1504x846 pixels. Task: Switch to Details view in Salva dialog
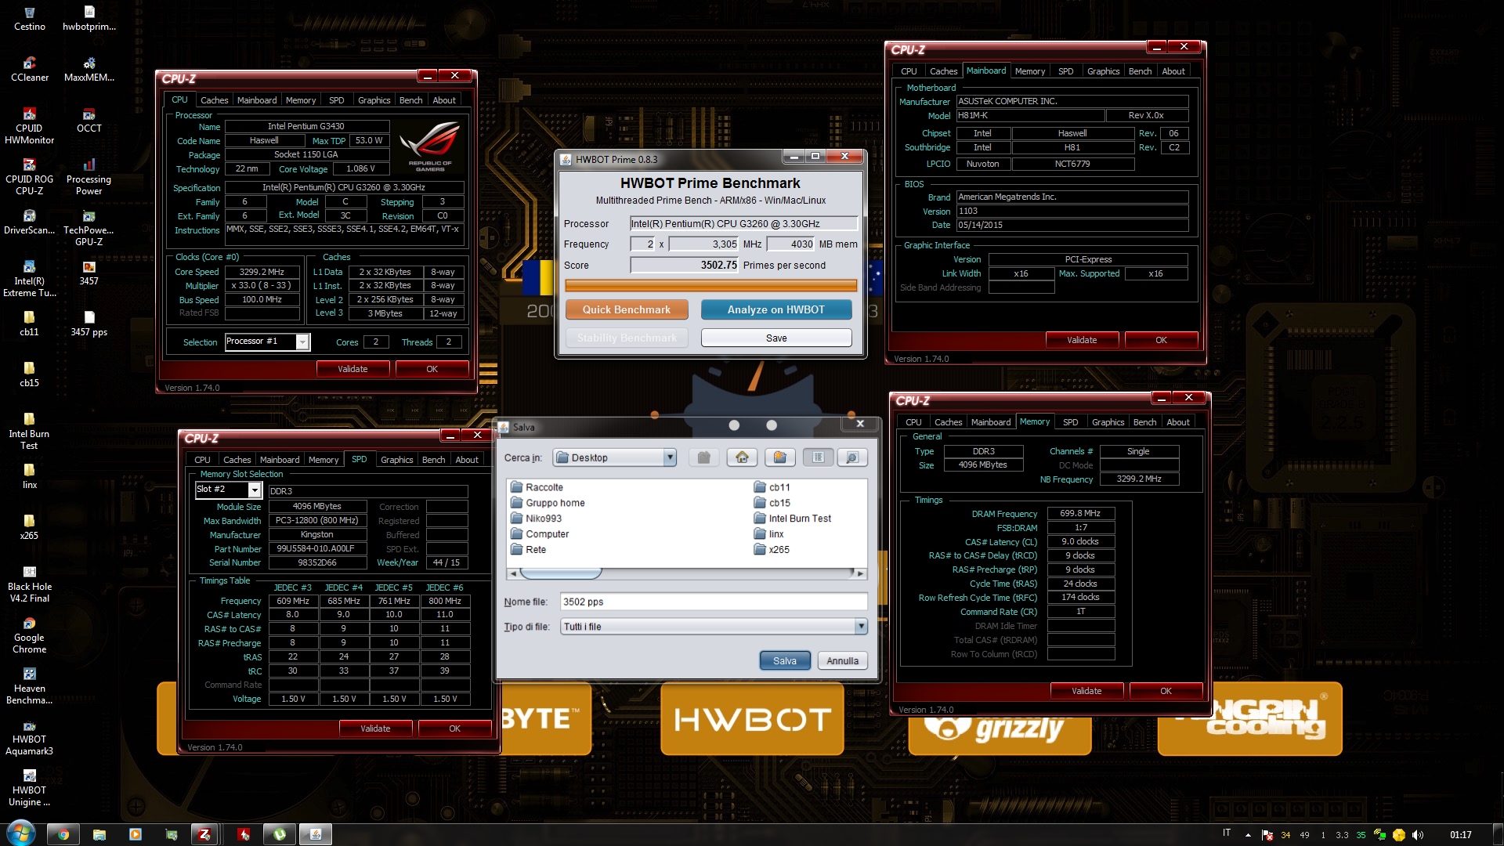point(852,457)
